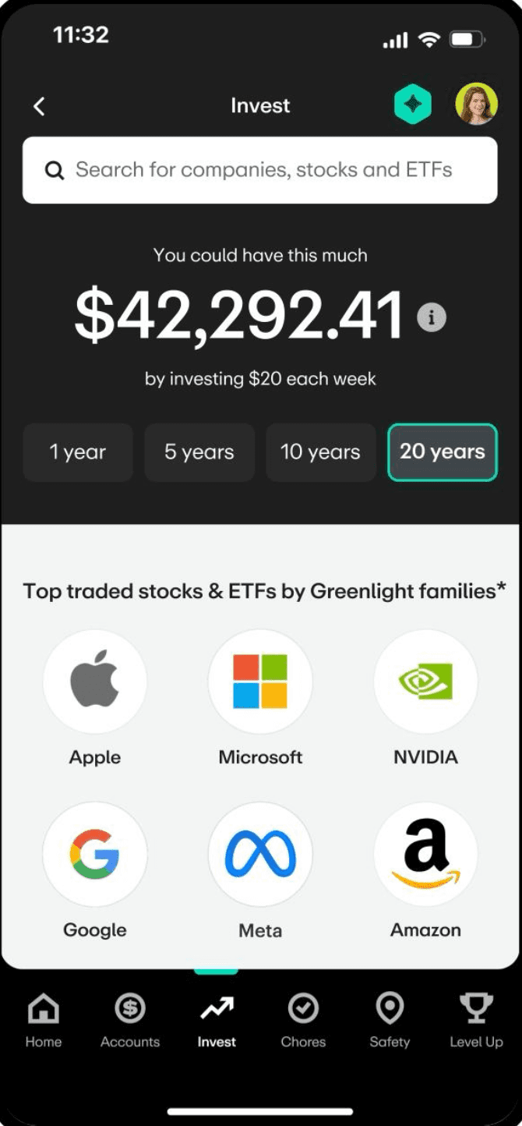Open the teal hexagon sparkle icon
Image resolution: width=522 pixels, height=1126 pixels.
pyautogui.click(x=412, y=105)
